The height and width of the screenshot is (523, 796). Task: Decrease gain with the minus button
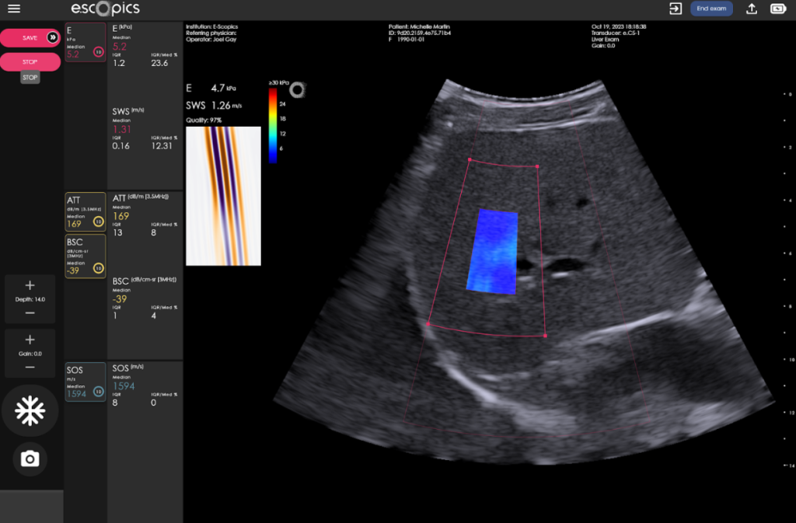(x=30, y=367)
